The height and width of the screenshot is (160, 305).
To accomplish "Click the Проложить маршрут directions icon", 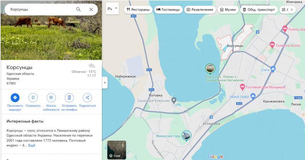I will point(15,98).
